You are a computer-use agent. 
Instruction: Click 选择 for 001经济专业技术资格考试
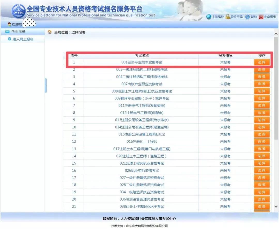point(262,62)
